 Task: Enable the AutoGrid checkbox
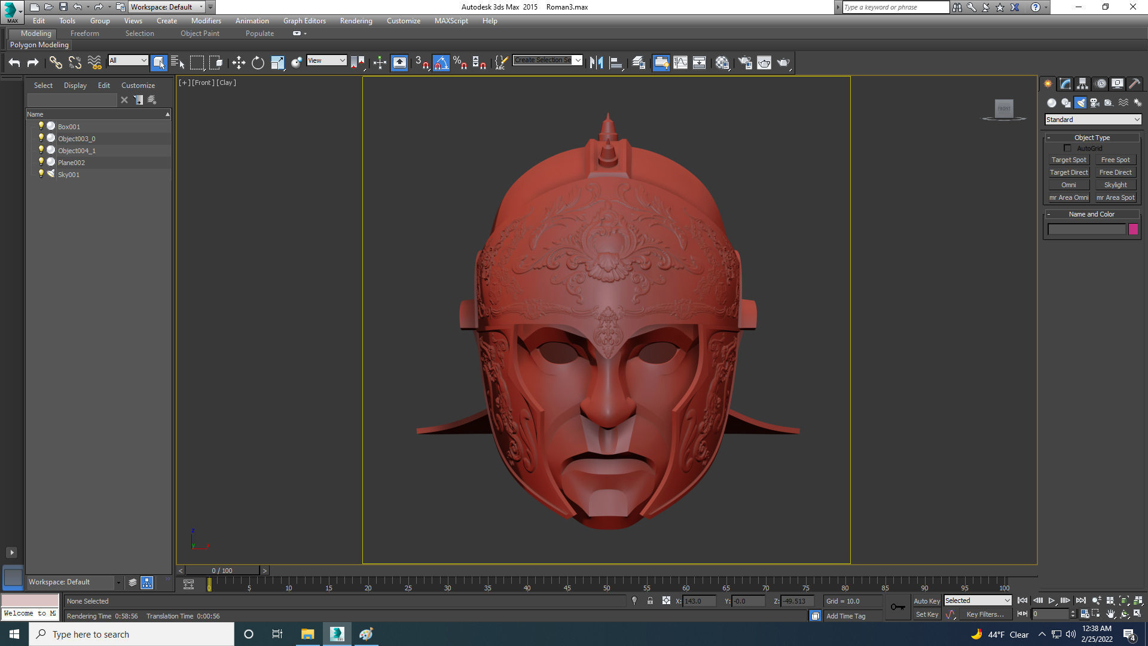pyautogui.click(x=1067, y=148)
